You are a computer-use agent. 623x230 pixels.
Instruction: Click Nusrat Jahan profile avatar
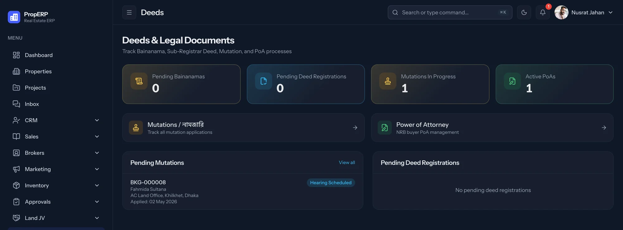click(561, 12)
